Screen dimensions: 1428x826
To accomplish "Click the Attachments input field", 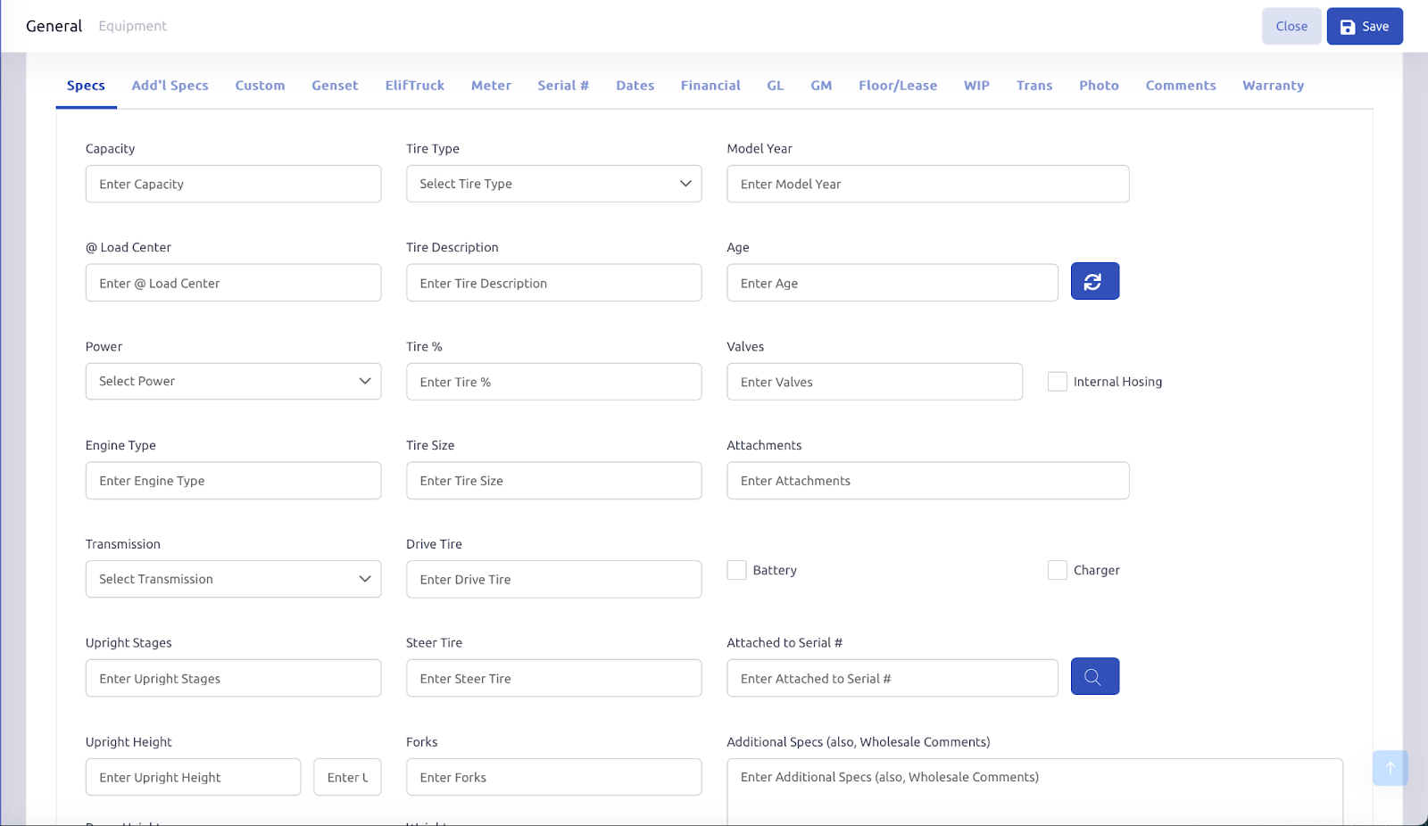I will coord(928,481).
